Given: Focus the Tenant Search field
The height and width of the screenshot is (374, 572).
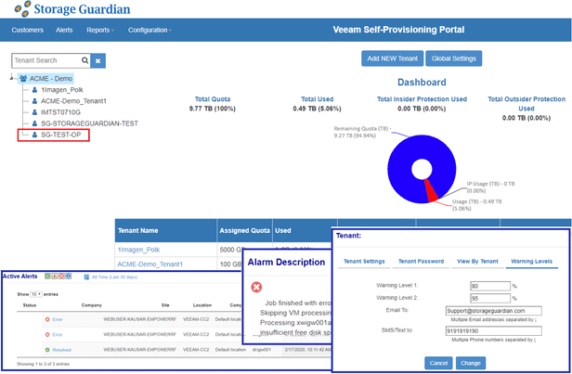Looking at the screenshot, I should tap(46, 60).
